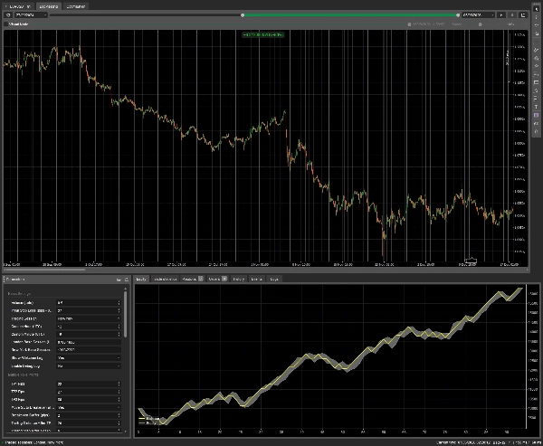Click the small diamond icon below layers tool
Image resolution: width=543 pixels, height=446 pixels.
tap(537, 66)
